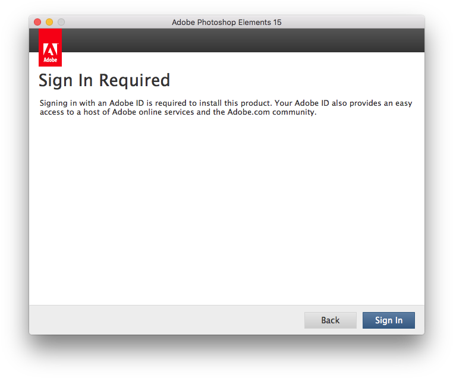Close the installer with the red button
This screenshot has width=453, height=378.
click(37, 22)
